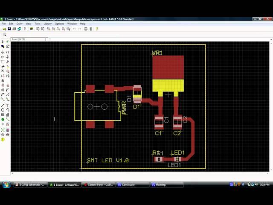Select the green Via tool
Image resolution: width=273 pixels, height=205 pixels.
(x=3, y=120)
